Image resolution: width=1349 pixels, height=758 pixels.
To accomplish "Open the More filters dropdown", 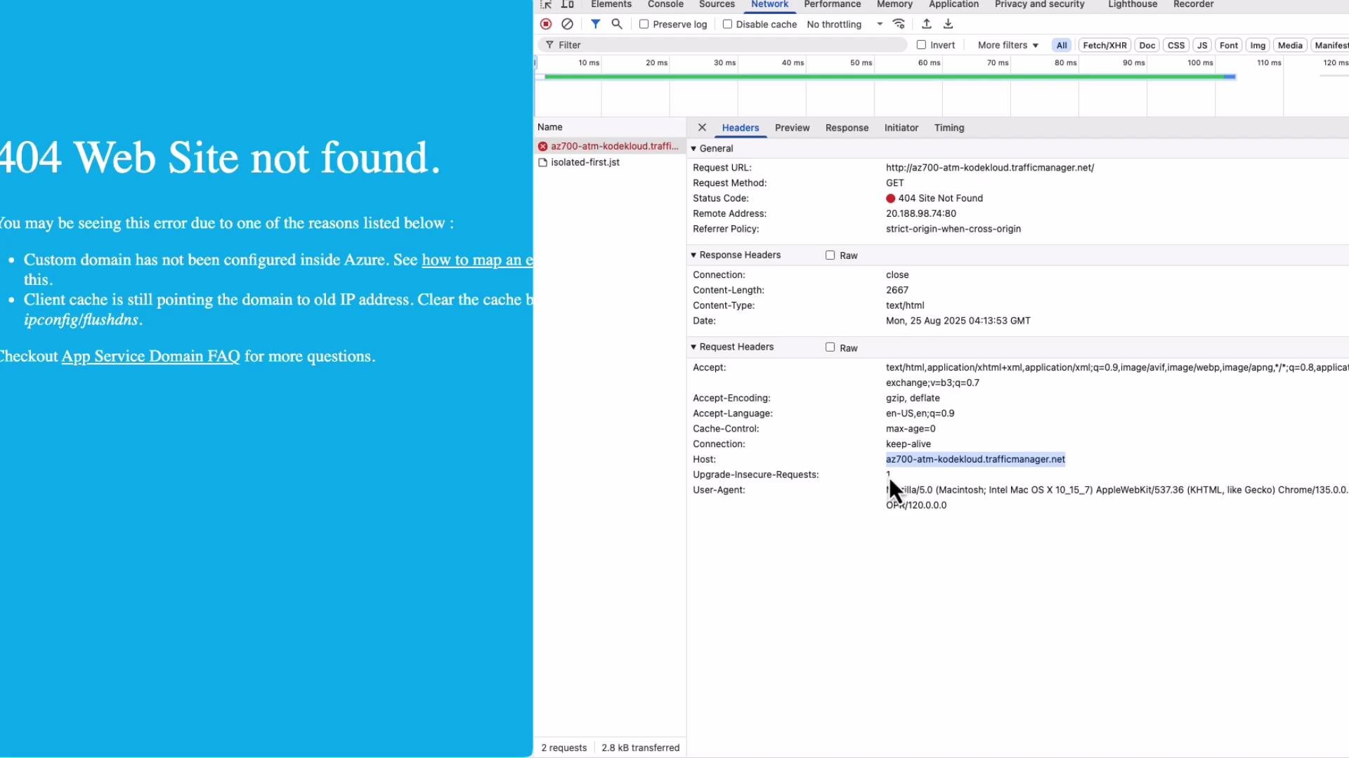I will tap(1008, 45).
